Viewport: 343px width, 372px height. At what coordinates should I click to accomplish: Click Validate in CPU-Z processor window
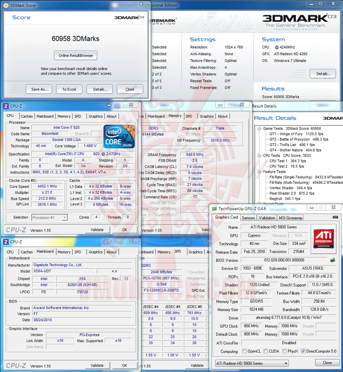coord(97,230)
